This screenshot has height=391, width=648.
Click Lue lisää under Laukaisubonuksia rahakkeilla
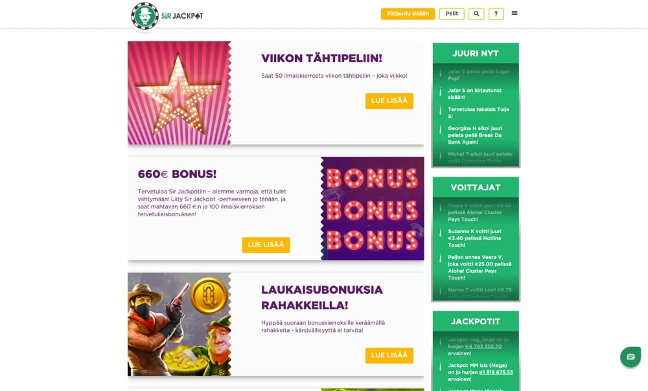click(x=389, y=355)
